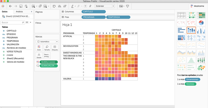208x108 pixels.
Task: Expand clear sheet dropdown arrow
Action: (48, 6)
